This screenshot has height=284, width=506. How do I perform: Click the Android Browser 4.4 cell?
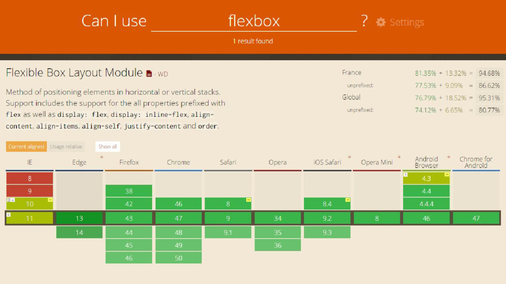point(426,191)
